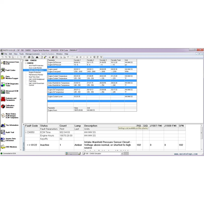Select SAE J1939 Powertrain Control item

point(36,84)
